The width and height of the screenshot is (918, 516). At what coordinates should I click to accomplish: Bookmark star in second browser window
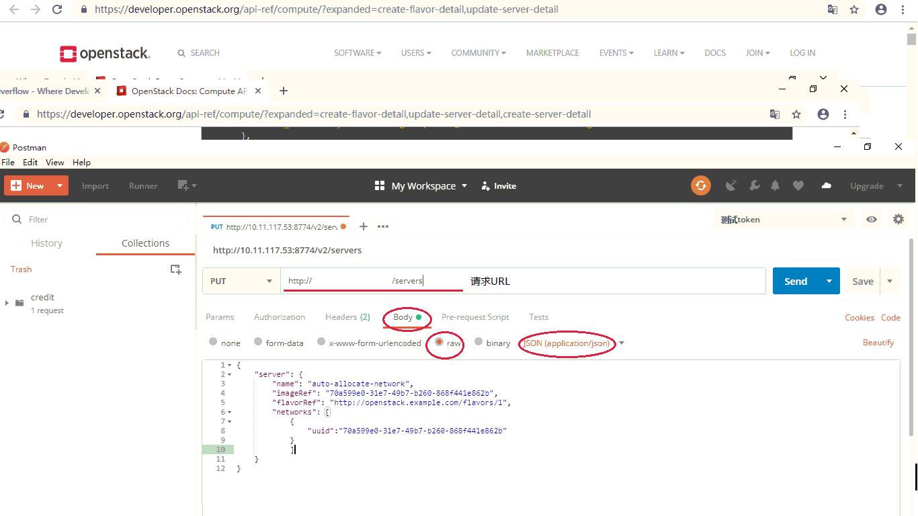[796, 114]
